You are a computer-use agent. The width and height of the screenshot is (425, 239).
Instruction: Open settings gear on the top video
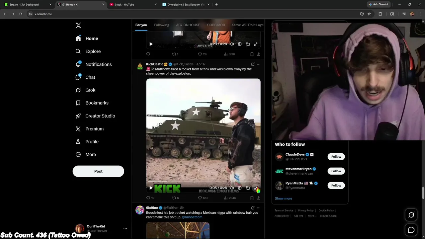click(240, 44)
